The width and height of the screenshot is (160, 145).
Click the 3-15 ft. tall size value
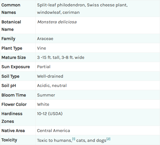49,58
